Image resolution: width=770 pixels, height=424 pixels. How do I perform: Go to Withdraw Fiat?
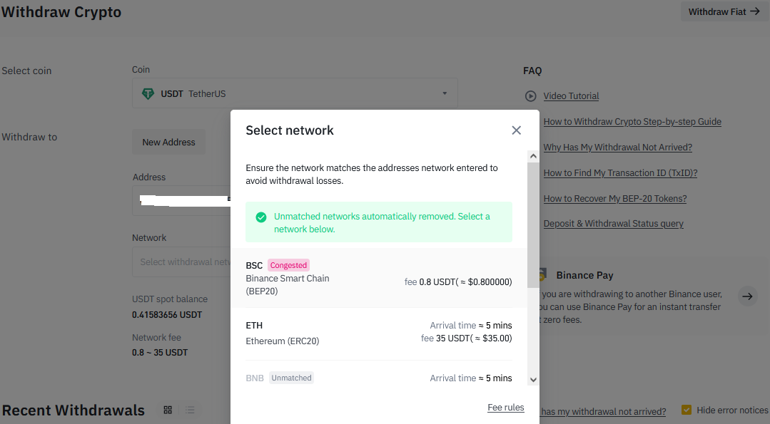click(723, 11)
